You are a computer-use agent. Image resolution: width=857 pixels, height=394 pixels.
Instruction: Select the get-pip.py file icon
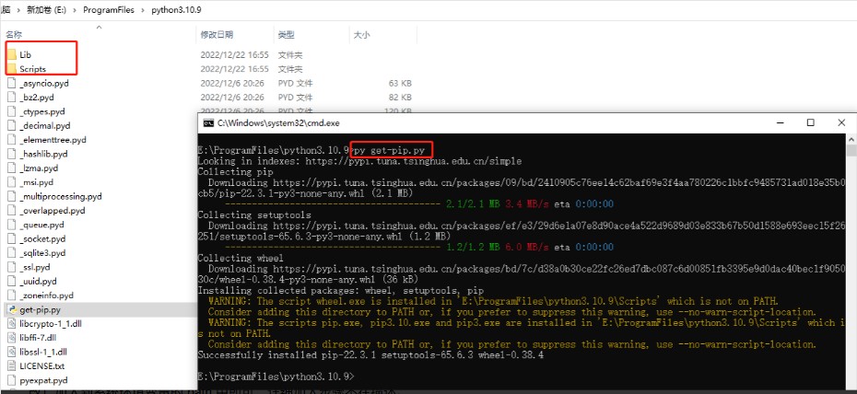pos(11,310)
